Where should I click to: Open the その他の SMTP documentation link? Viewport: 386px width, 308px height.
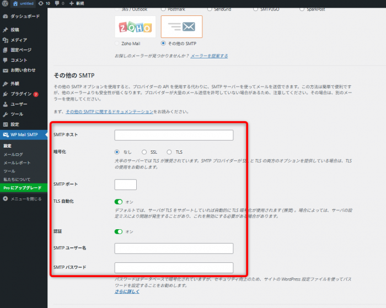(109, 112)
